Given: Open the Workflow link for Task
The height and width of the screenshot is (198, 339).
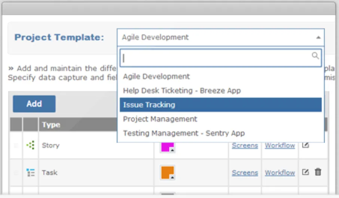Looking at the screenshot, I should coord(280,173).
